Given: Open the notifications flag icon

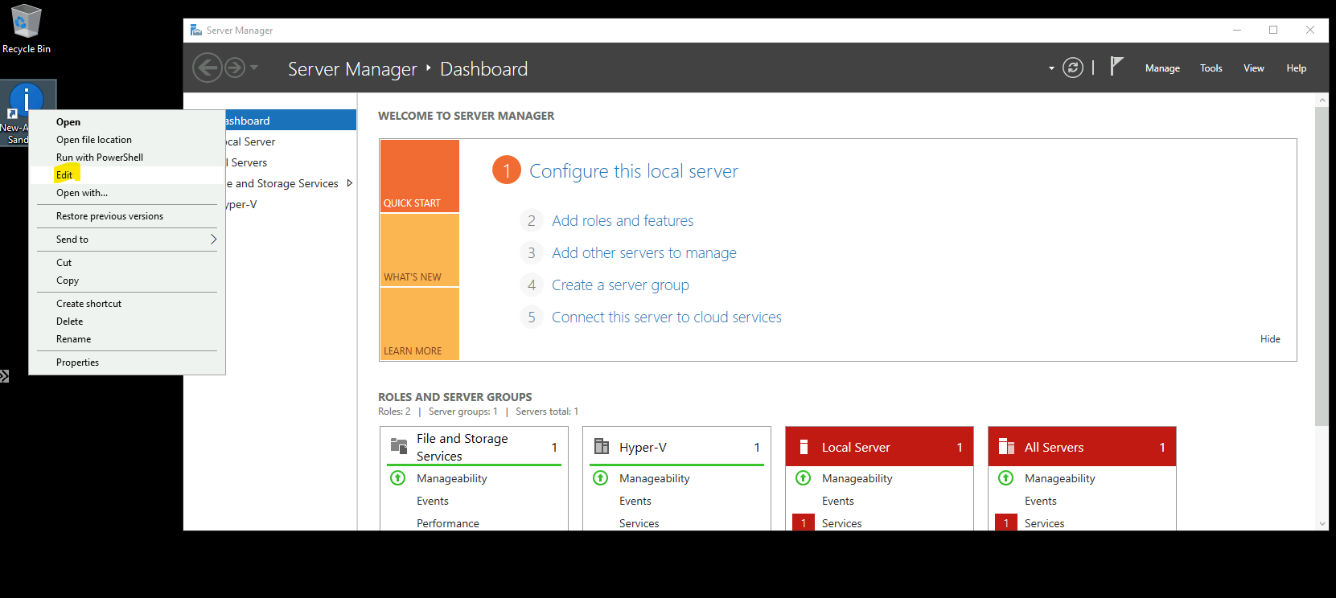Looking at the screenshot, I should (x=1116, y=67).
